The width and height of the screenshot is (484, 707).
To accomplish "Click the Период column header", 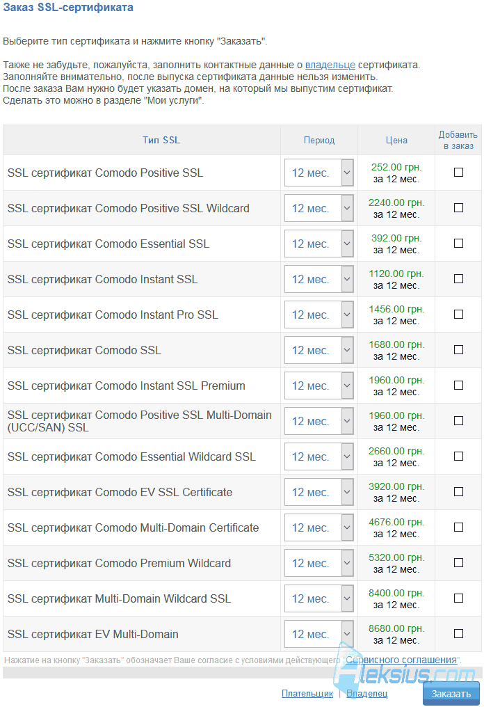I will coord(319,141).
